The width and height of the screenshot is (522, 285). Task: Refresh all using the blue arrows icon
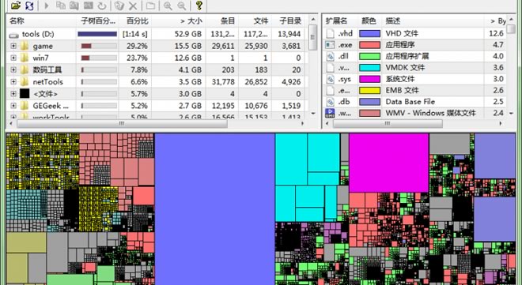pos(29,6)
